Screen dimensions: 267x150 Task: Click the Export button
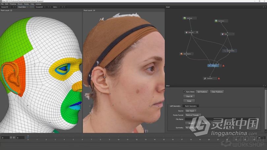(x=191, y=123)
